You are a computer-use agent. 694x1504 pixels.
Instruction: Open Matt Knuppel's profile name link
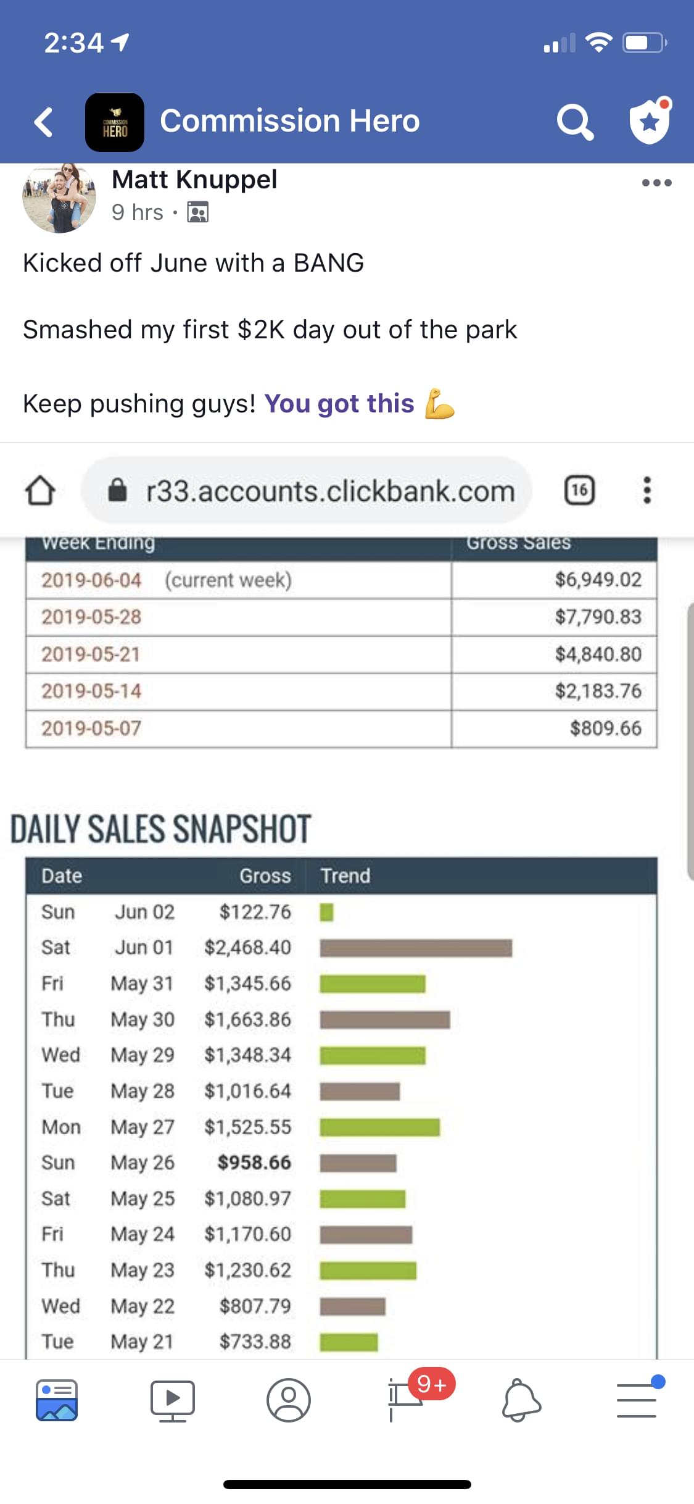[194, 180]
